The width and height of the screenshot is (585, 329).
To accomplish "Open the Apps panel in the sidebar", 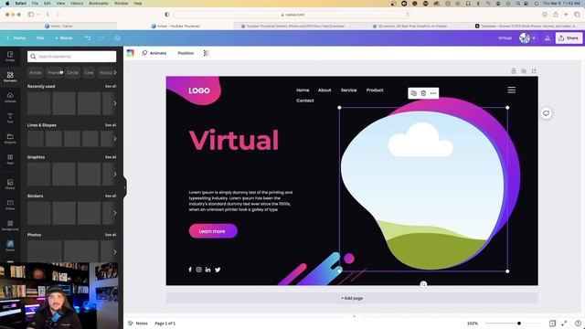I will tap(10, 159).
